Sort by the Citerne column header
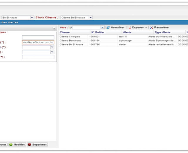This screenshot has height=153, width=188. [64, 32]
